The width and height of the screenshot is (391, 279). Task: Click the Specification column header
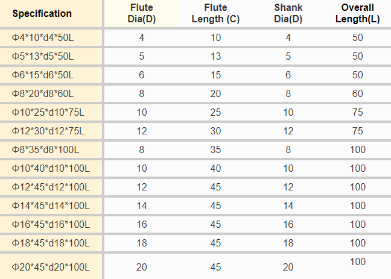tap(42, 13)
